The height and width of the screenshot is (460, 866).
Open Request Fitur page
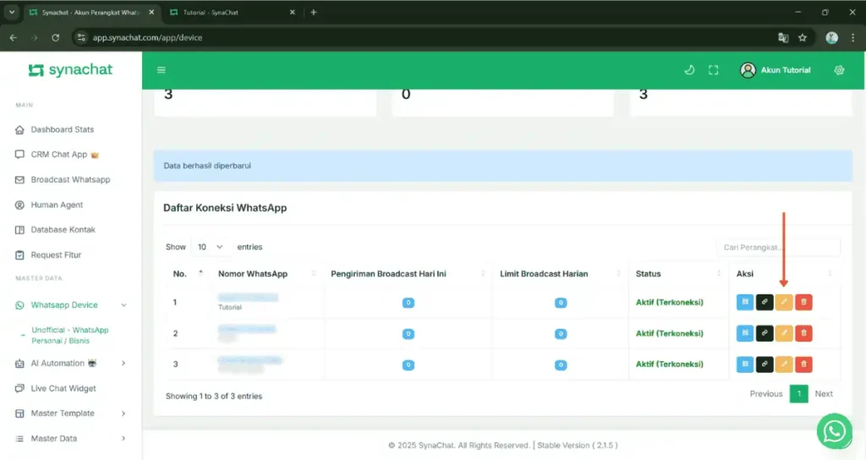[56, 255]
